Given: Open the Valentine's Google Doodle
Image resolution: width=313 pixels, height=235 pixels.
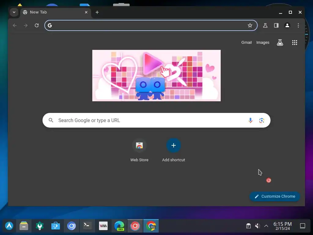Looking at the screenshot, I should pos(156,76).
